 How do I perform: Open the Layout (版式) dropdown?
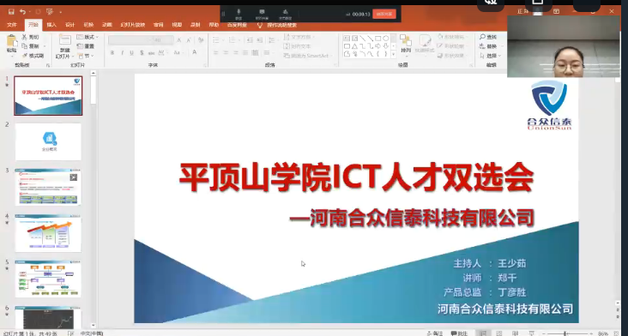pos(88,37)
